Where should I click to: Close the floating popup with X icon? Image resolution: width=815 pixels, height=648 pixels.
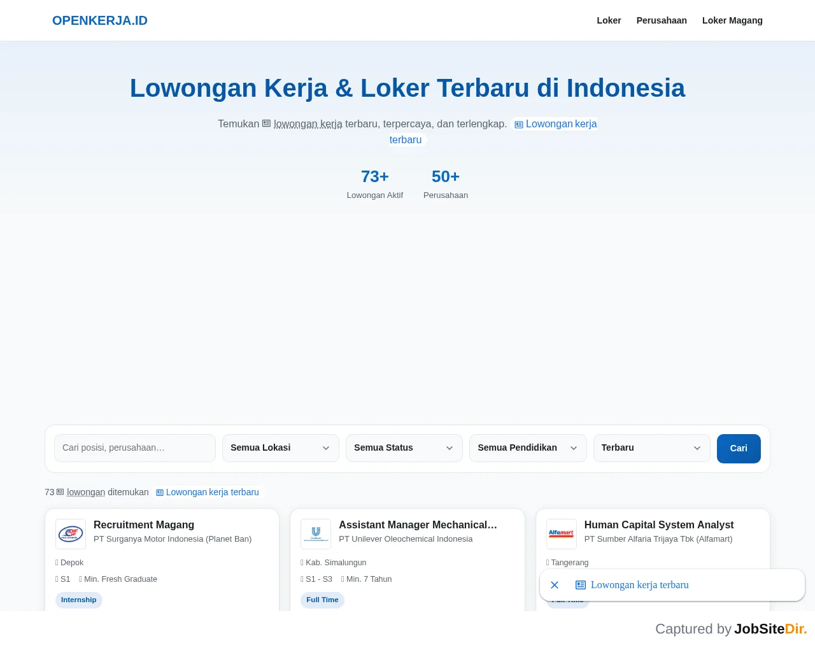pos(555,585)
